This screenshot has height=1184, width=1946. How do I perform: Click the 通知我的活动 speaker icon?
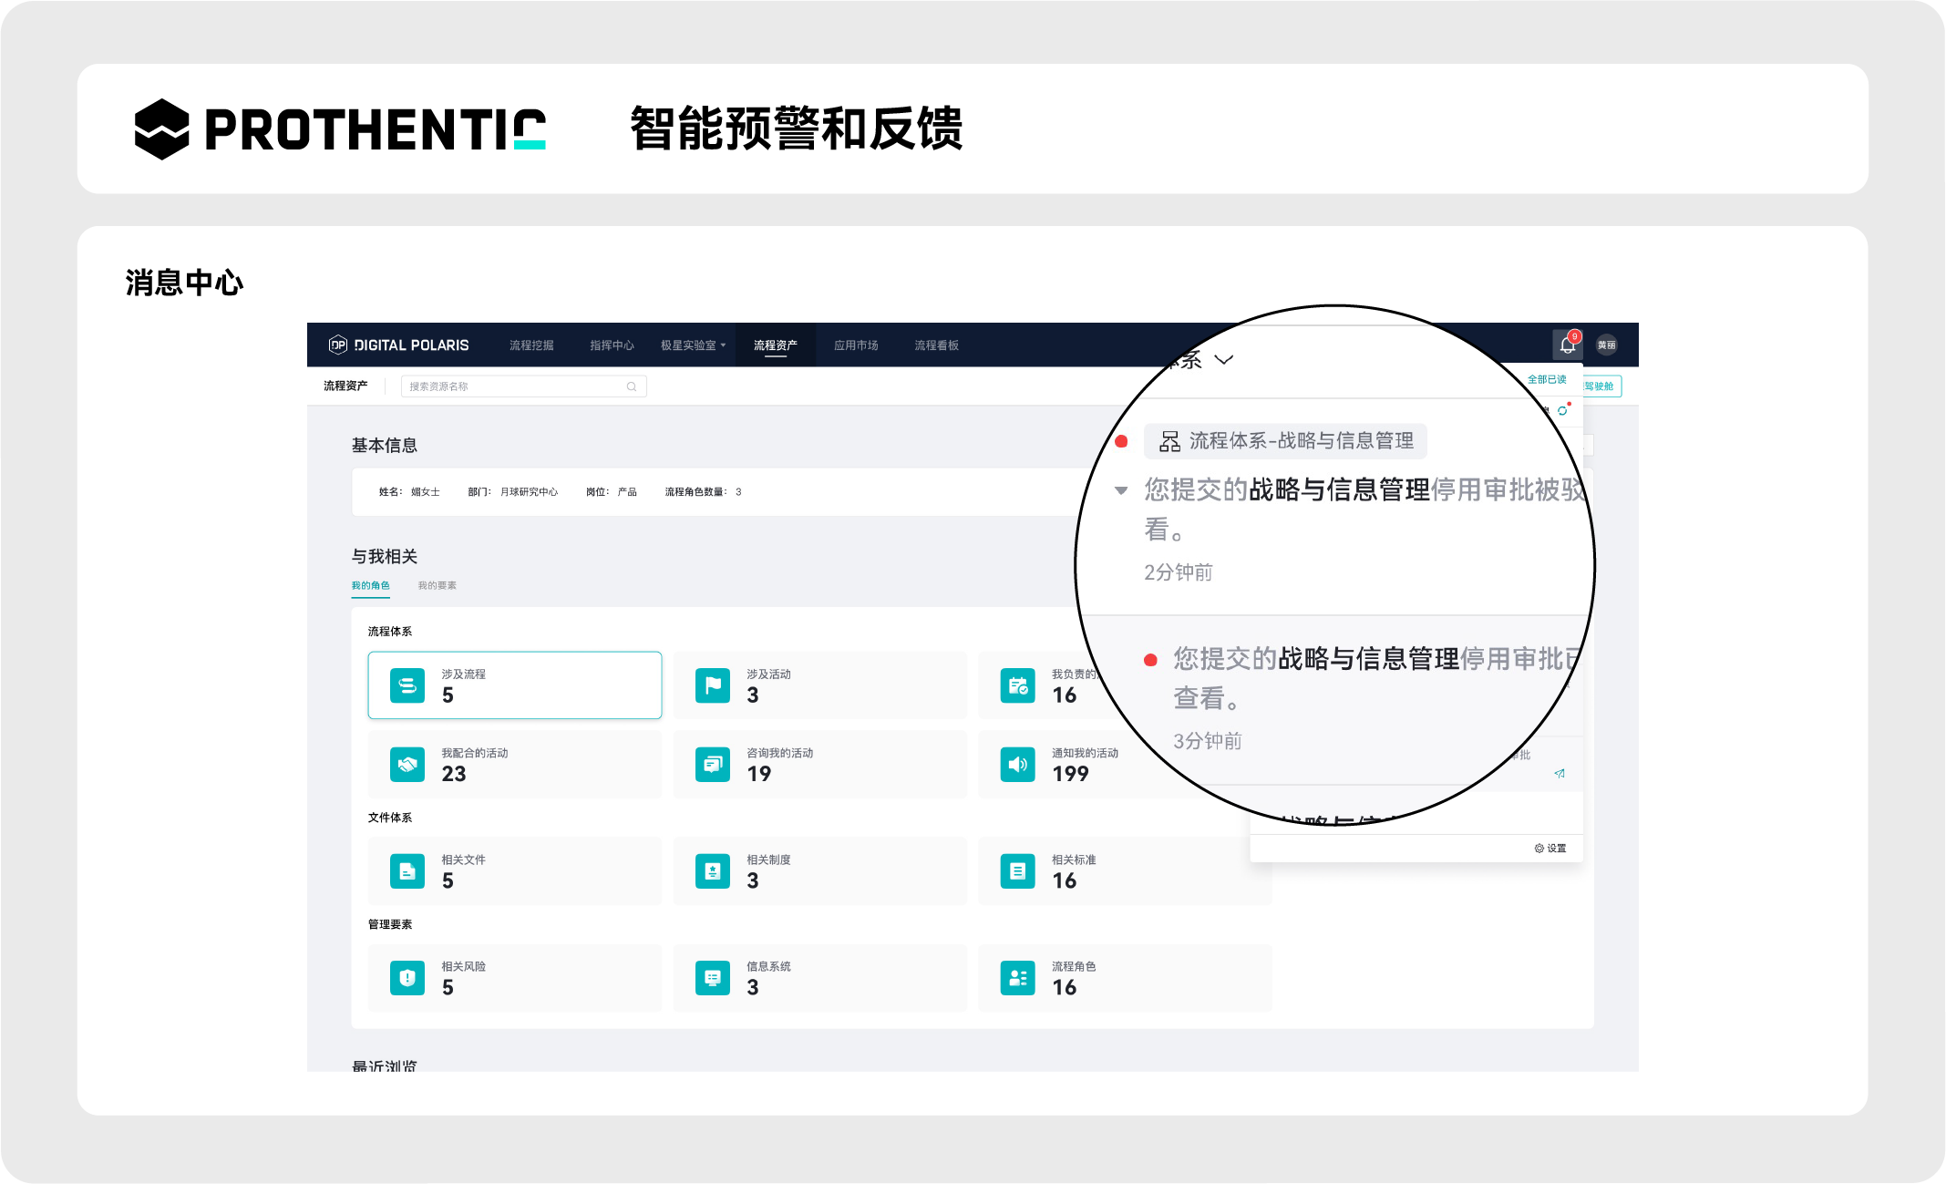click(1017, 764)
